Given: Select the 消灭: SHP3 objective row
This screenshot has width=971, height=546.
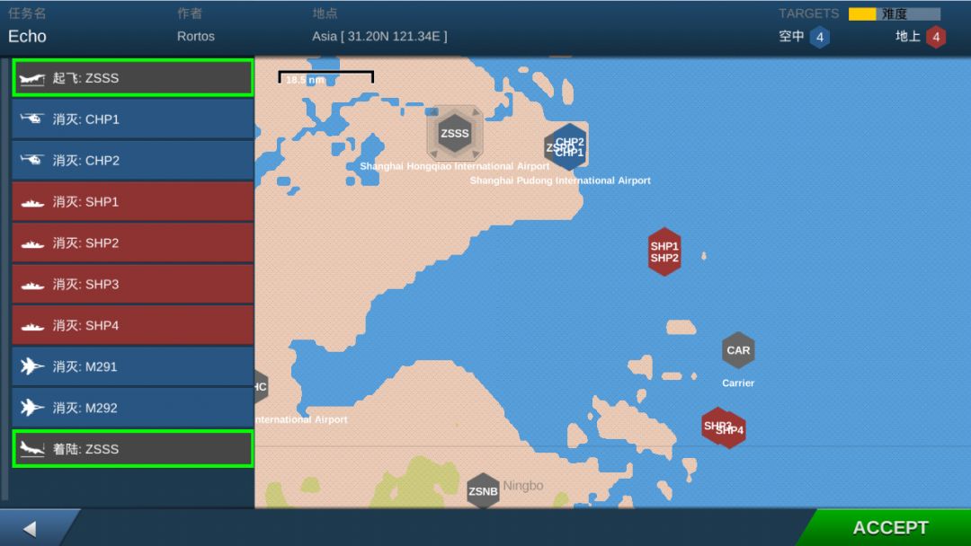Looking at the screenshot, I should [x=132, y=284].
